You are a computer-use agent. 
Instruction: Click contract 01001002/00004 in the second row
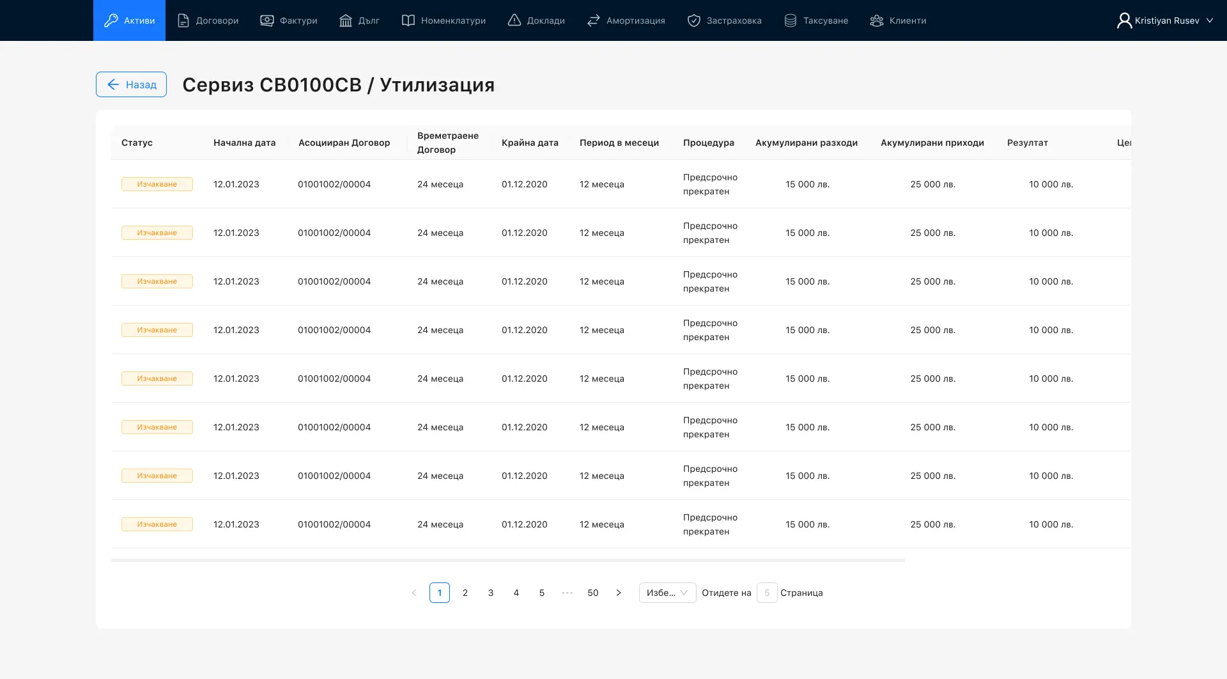[x=334, y=233]
